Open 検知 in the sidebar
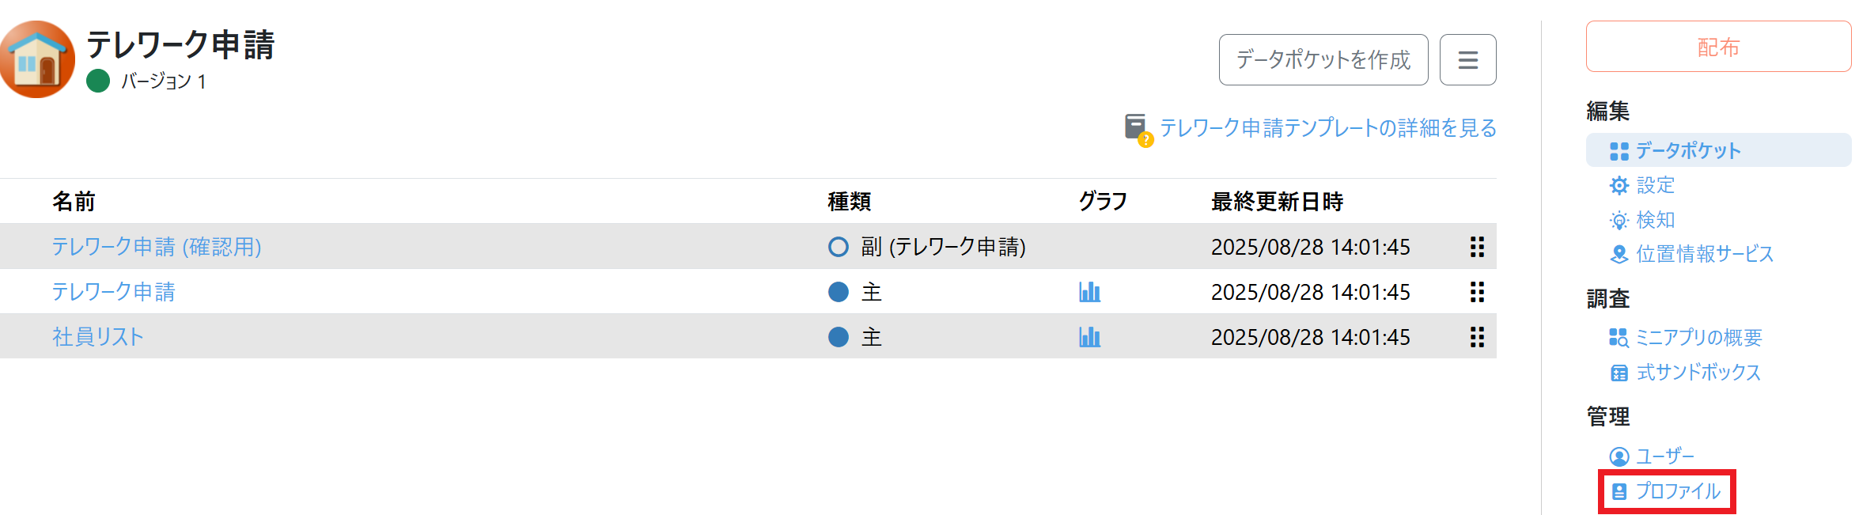This screenshot has width=1859, height=515. coord(1654,219)
